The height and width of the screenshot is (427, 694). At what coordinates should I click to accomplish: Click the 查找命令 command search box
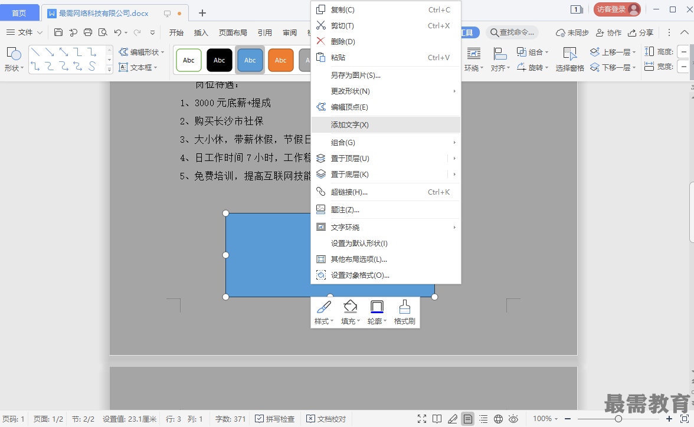point(512,32)
